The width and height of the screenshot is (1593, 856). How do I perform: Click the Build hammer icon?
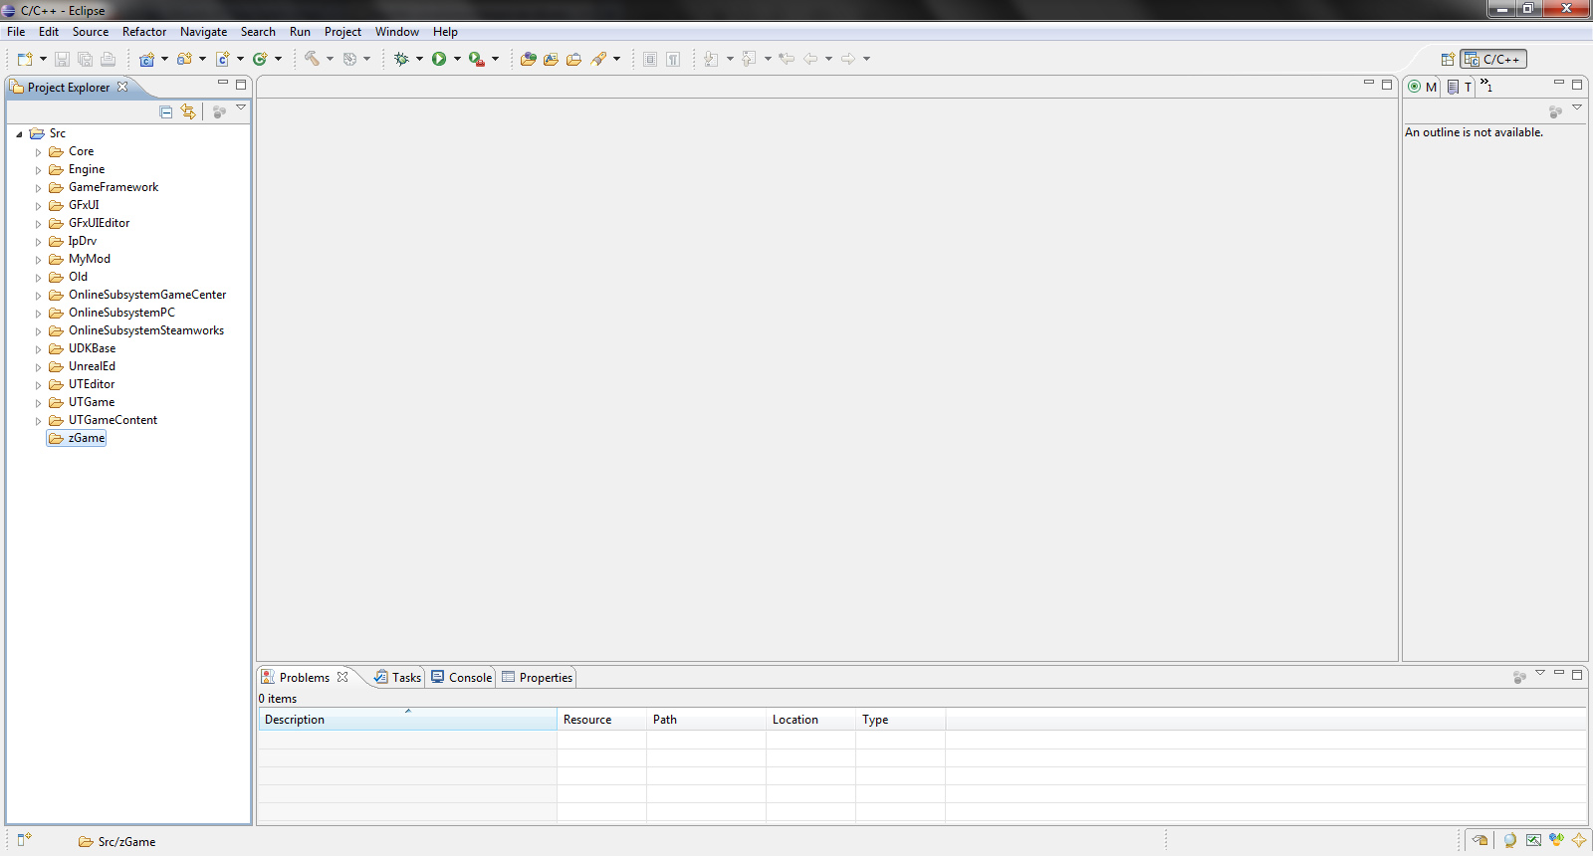[312, 59]
